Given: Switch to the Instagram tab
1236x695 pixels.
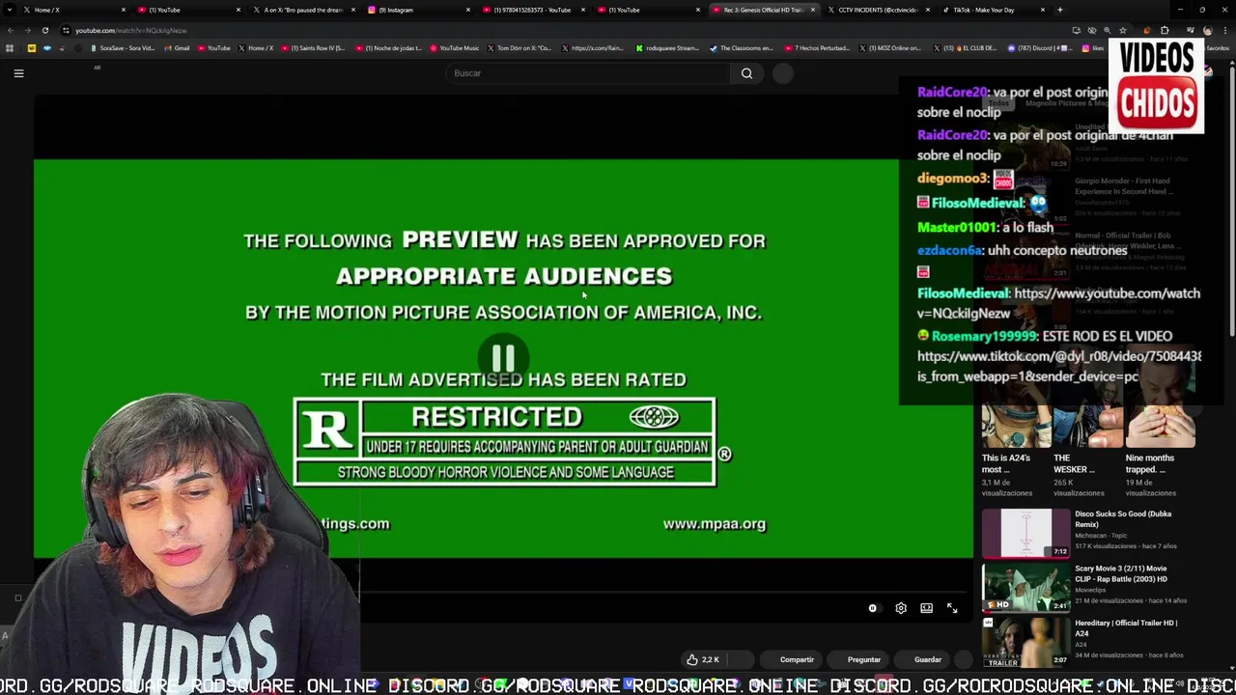Looking at the screenshot, I should coord(417,10).
